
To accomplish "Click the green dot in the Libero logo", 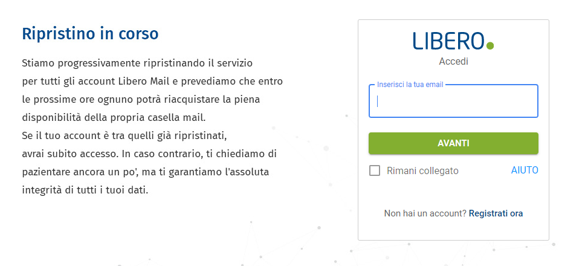I will (x=490, y=45).
